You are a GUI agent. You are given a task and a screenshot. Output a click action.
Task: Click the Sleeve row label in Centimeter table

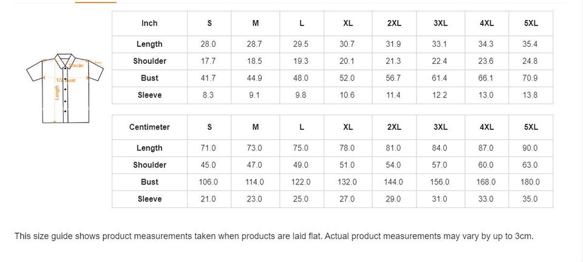[149, 199]
